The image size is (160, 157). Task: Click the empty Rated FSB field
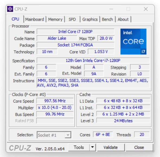click(55, 121)
